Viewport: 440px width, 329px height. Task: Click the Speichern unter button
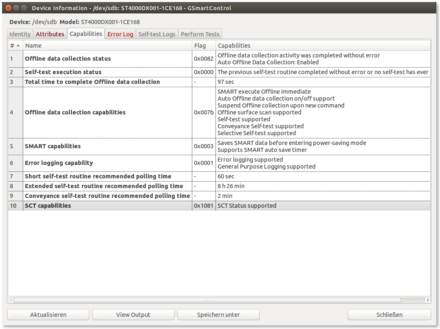(x=218, y=315)
